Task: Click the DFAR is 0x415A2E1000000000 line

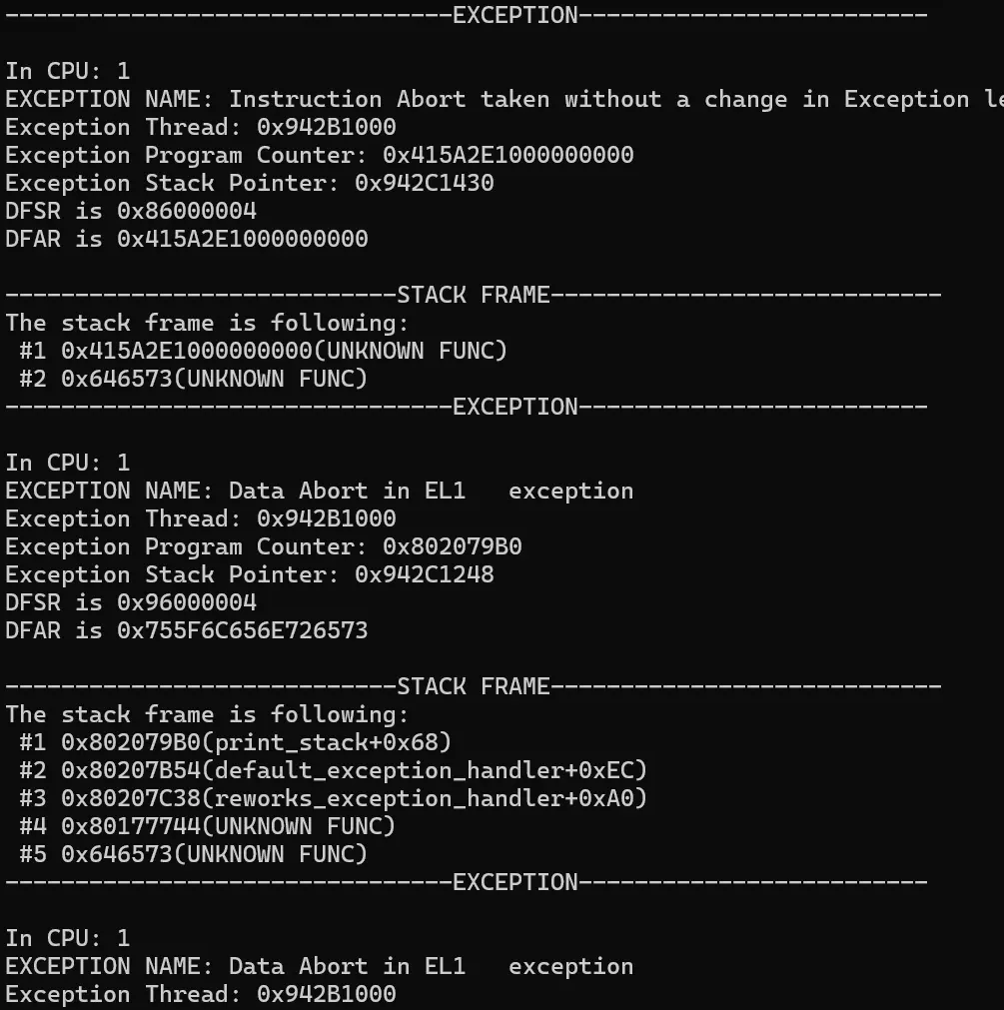Action: point(187,239)
